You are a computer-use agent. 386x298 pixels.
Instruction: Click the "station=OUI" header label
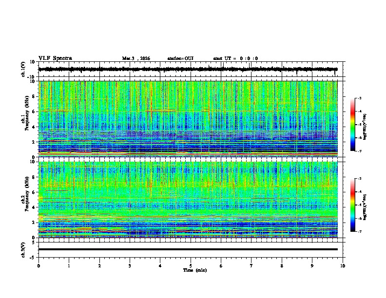click(180, 58)
